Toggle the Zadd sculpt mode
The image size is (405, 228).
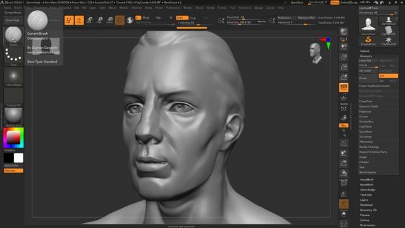click(182, 18)
